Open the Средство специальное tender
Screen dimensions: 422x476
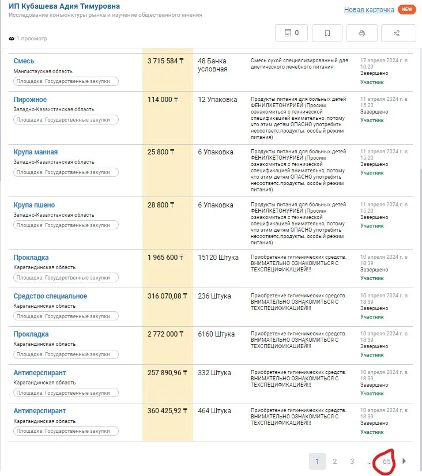pyautogui.click(x=50, y=296)
